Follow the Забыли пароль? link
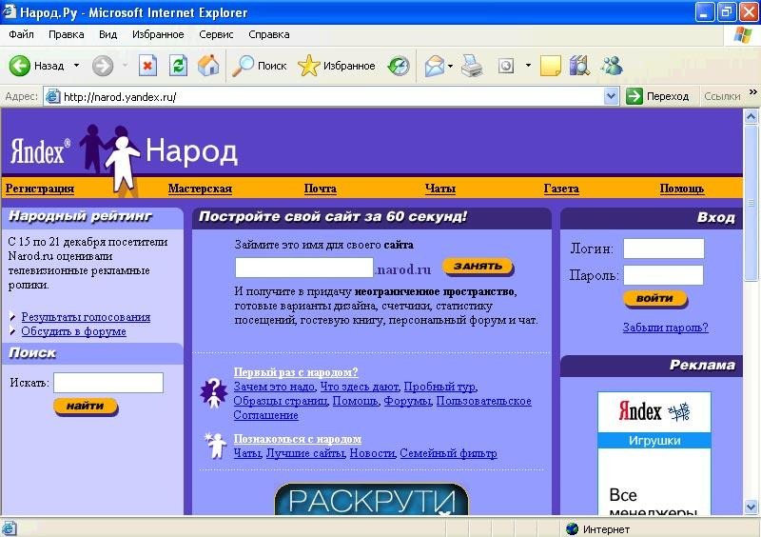 [665, 328]
